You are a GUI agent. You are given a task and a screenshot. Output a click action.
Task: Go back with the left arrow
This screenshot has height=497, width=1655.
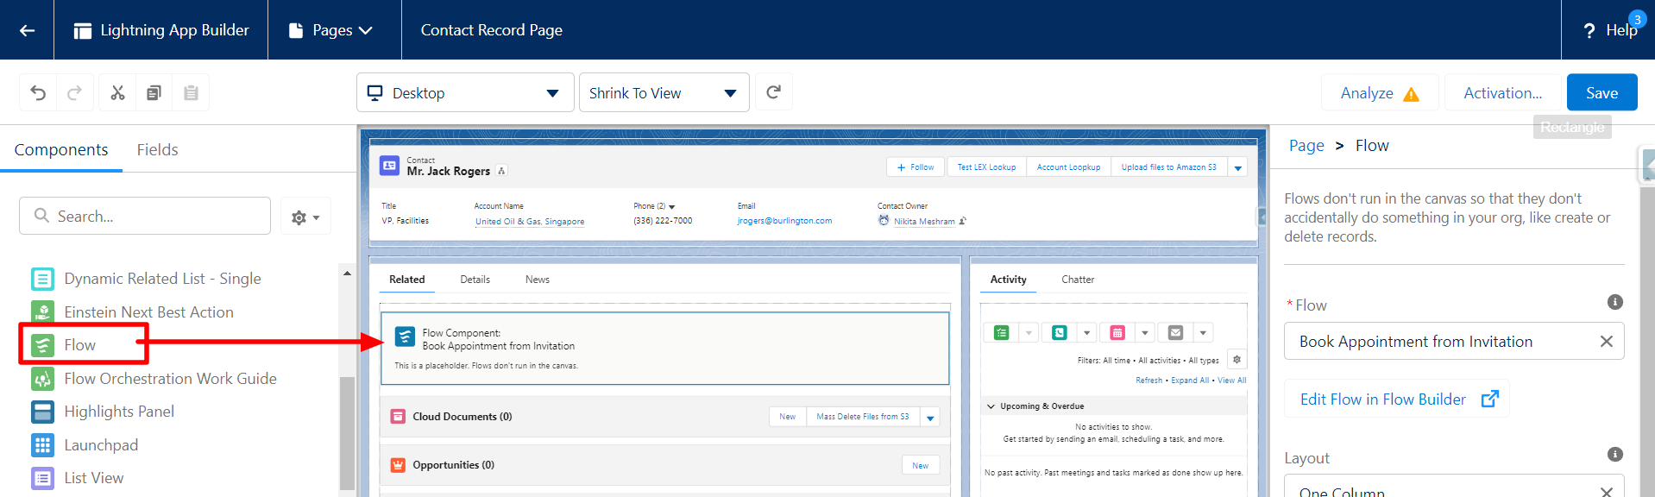click(27, 30)
